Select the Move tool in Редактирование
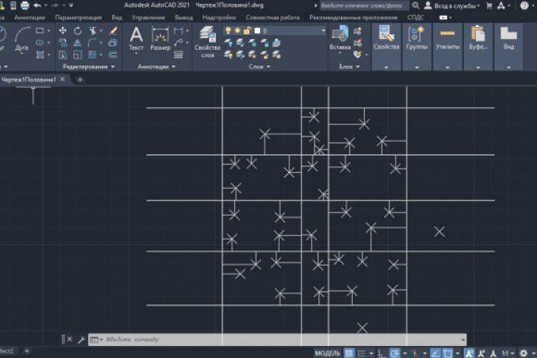 [63, 31]
